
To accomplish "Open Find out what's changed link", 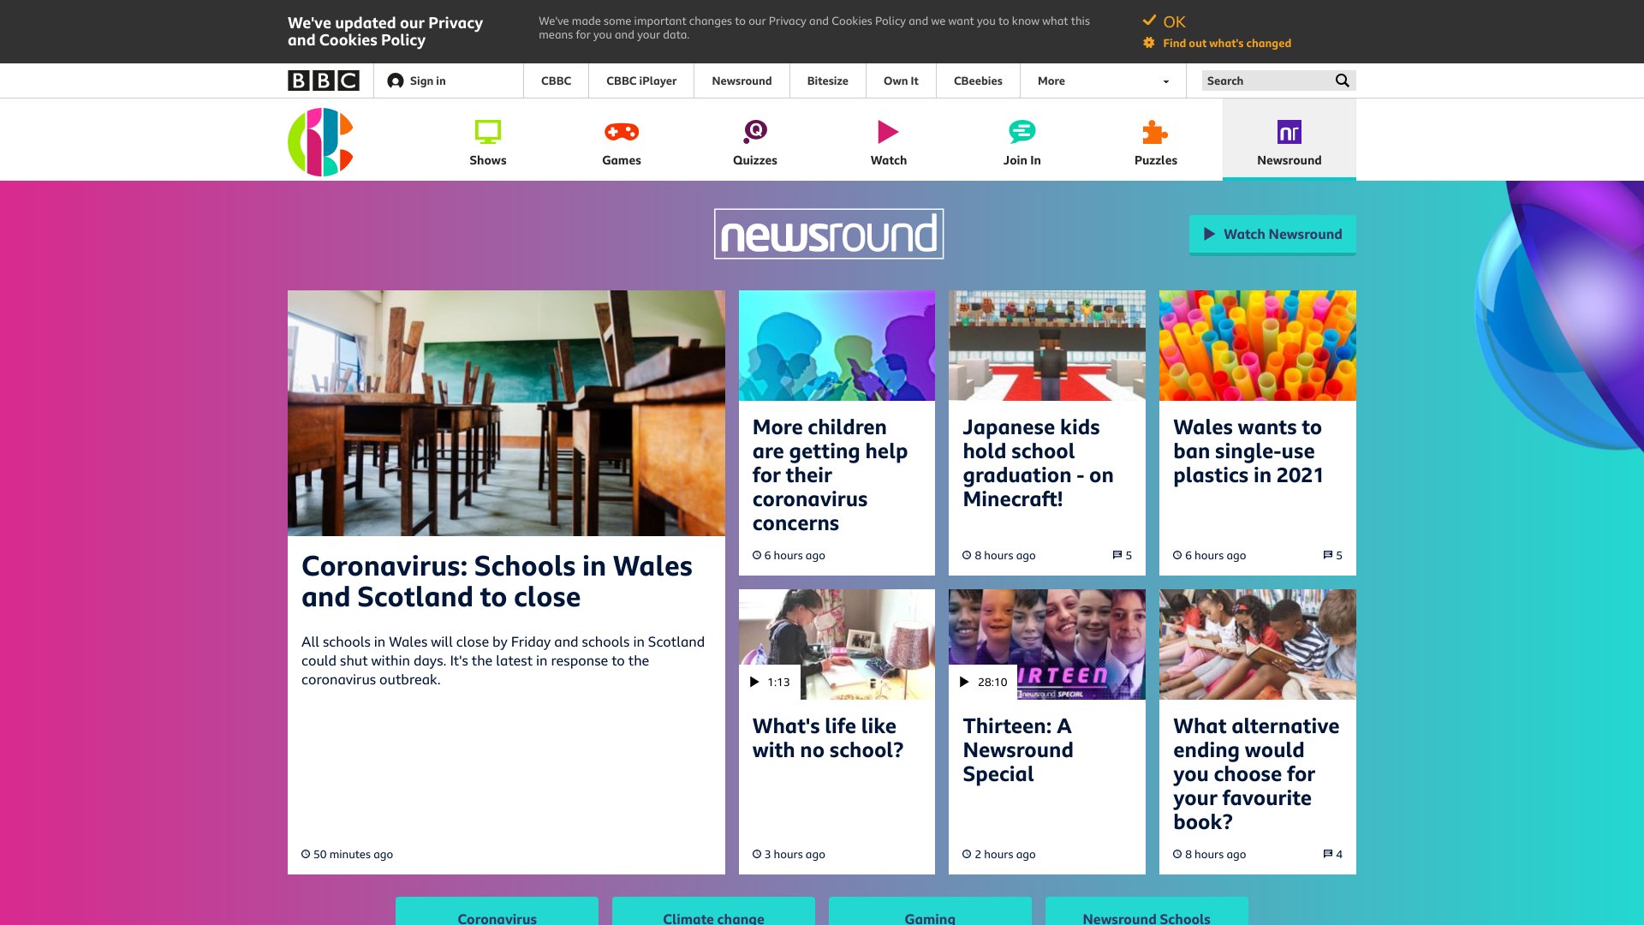I will [1226, 43].
